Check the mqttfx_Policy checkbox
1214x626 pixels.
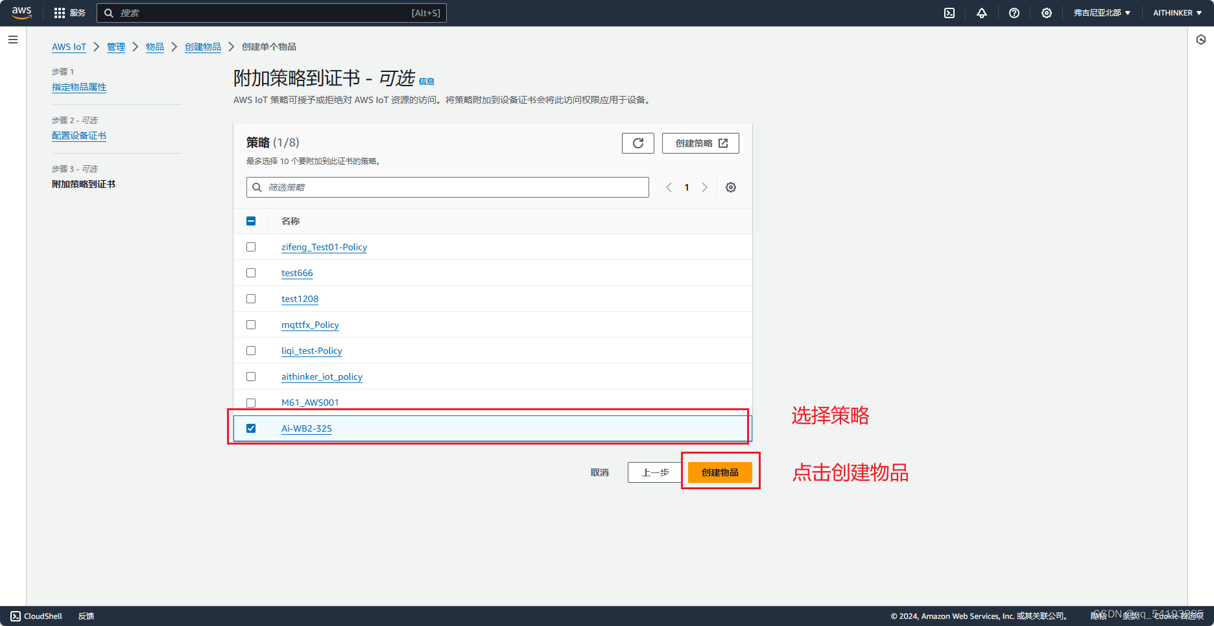click(x=251, y=325)
